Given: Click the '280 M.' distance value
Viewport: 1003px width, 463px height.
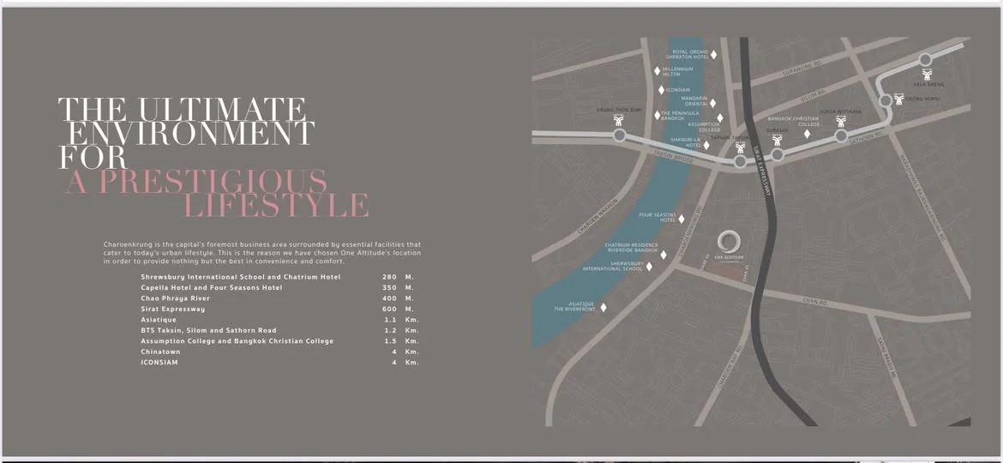Looking at the screenshot, I should [x=399, y=277].
